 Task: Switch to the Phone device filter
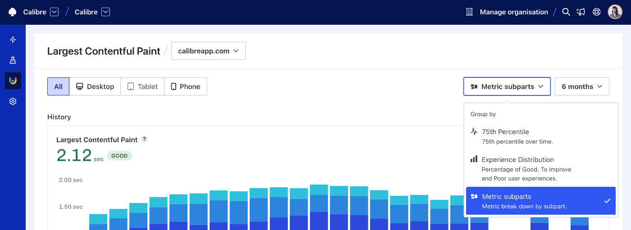(185, 86)
